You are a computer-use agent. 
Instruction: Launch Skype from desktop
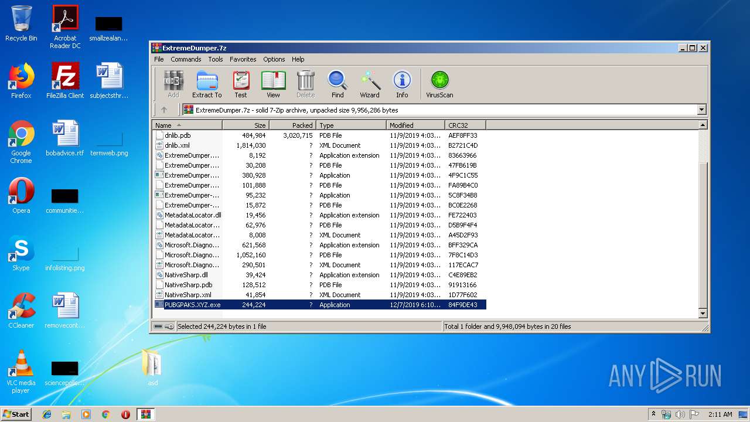21,253
